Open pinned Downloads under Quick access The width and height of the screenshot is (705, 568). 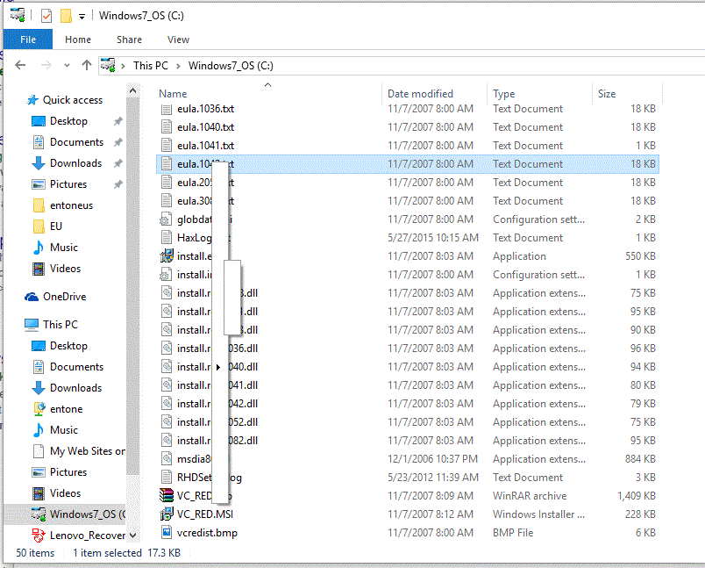(x=75, y=163)
